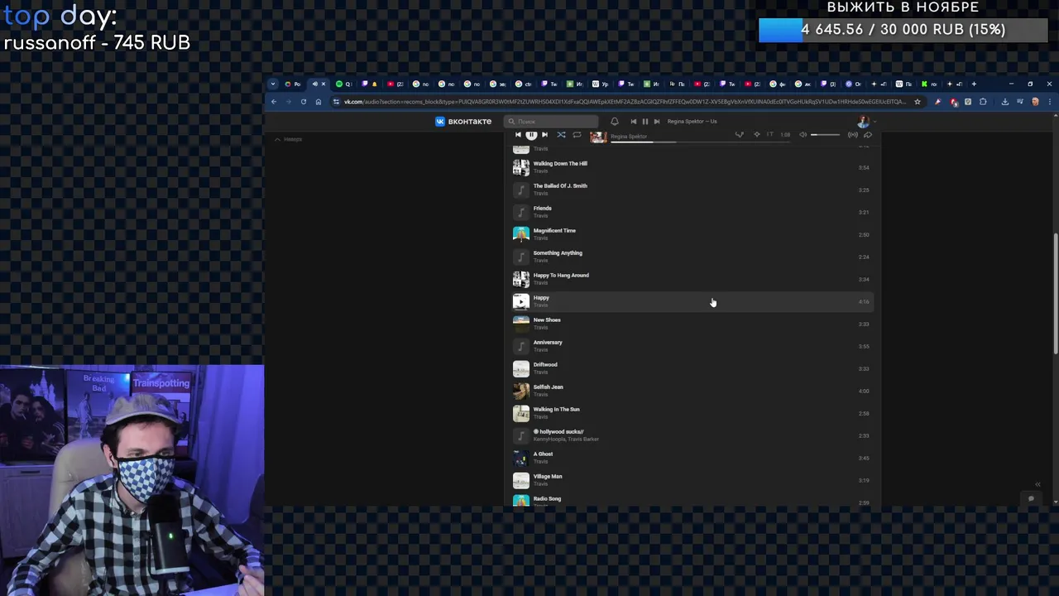The width and height of the screenshot is (1059, 596).
Task: Click 'A Ghost' album cover
Action: pyautogui.click(x=521, y=458)
